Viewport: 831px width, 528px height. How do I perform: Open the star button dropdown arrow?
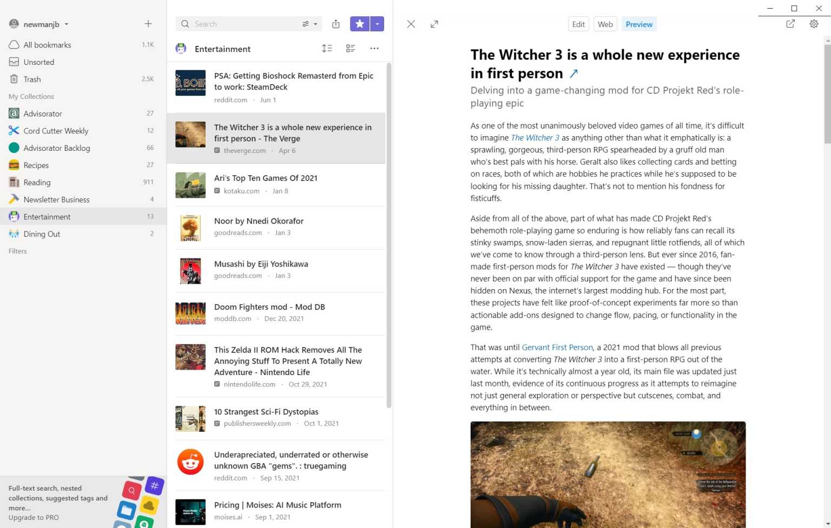(377, 24)
